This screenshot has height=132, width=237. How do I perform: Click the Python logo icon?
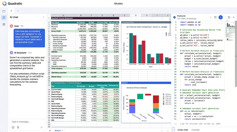175,17
